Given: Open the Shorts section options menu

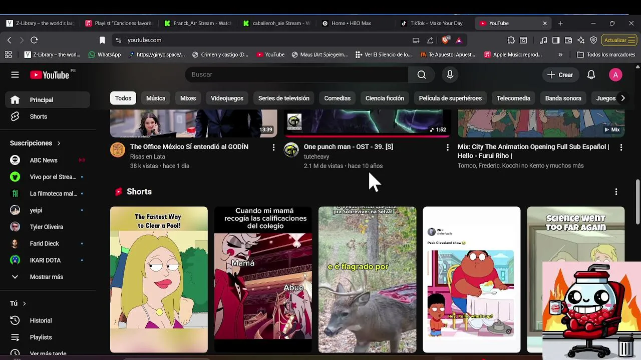Looking at the screenshot, I should pos(616,191).
